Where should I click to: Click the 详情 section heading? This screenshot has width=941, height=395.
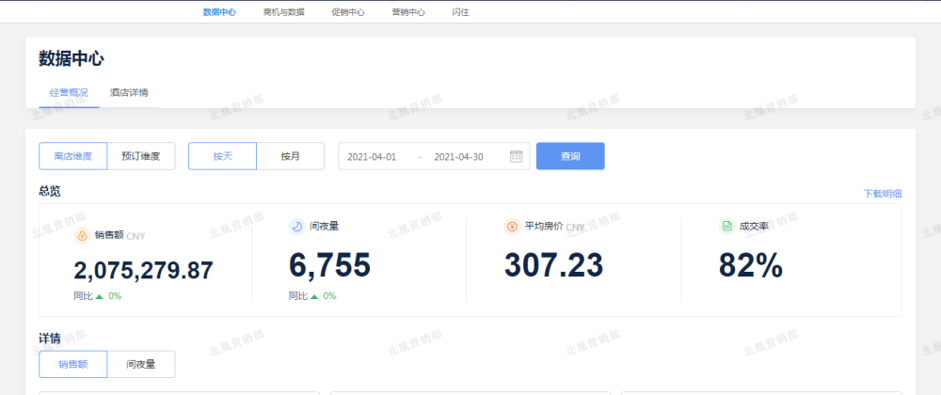pyautogui.click(x=50, y=339)
